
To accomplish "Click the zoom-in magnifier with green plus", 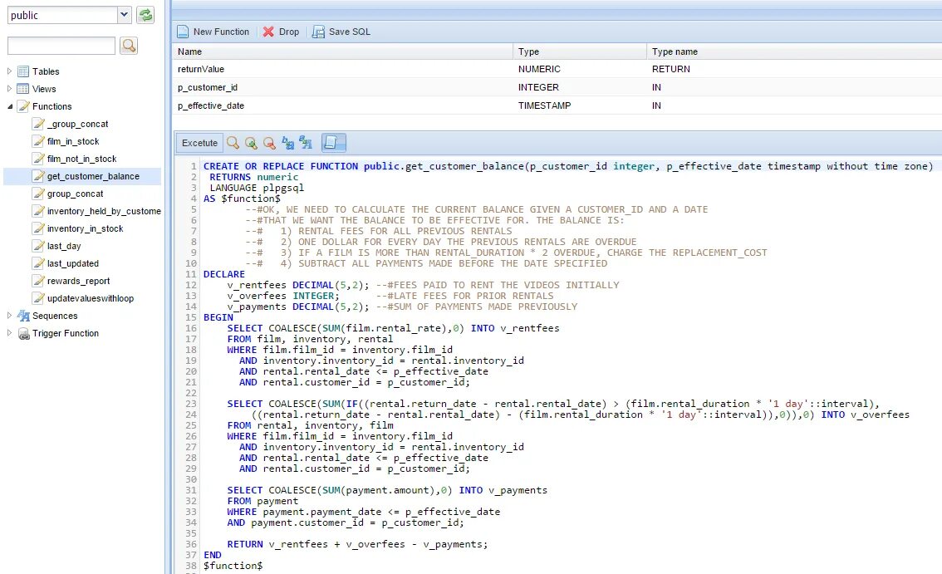I will pyautogui.click(x=251, y=143).
